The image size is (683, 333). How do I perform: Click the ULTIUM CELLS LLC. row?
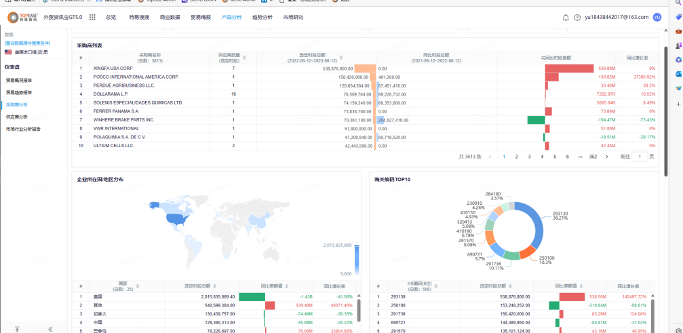365,146
